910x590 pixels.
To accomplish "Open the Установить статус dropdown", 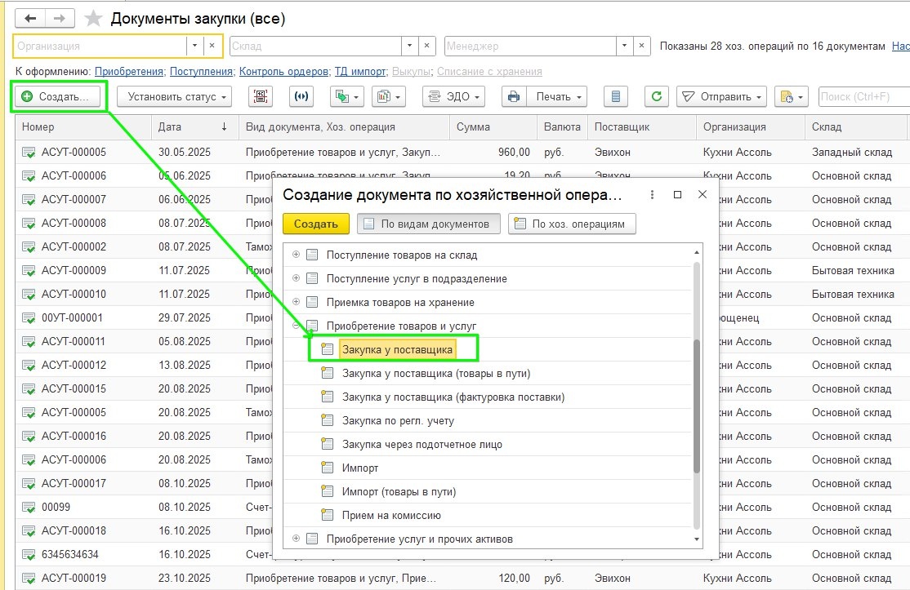I will [174, 97].
